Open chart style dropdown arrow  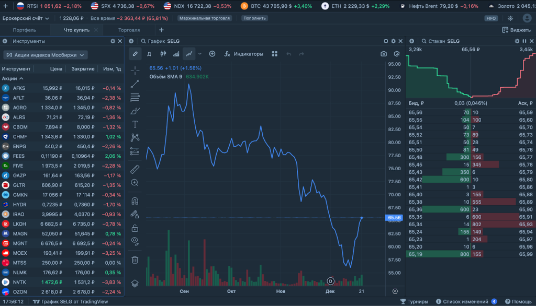click(200, 54)
